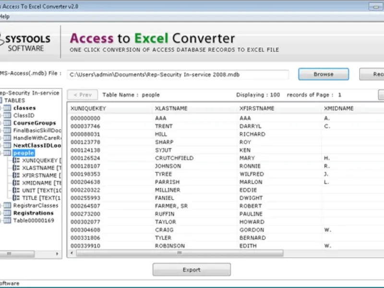This screenshot has width=384, height=288.
Task: Click the first name cell WILFRED
Action: 252,174
